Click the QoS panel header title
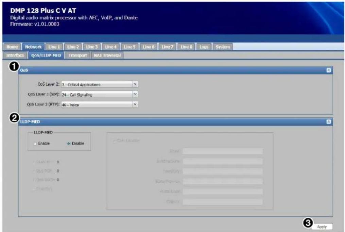Image resolution: width=345 pixels, height=232 pixels. tap(24, 70)
